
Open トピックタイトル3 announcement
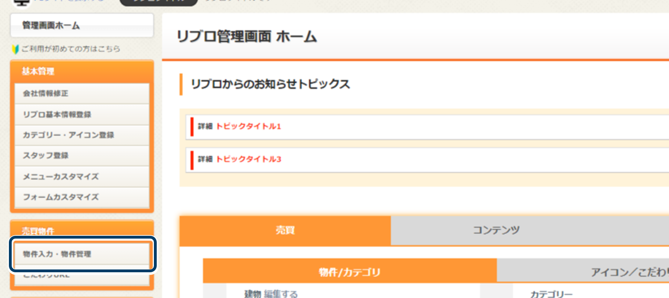[x=248, y=159]
